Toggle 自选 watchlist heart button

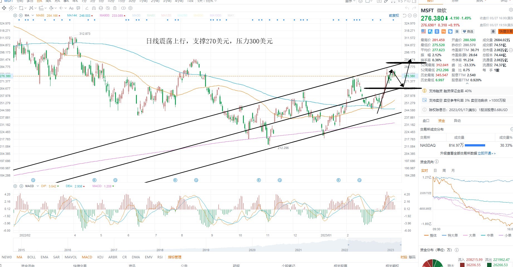tap(468, 31)
